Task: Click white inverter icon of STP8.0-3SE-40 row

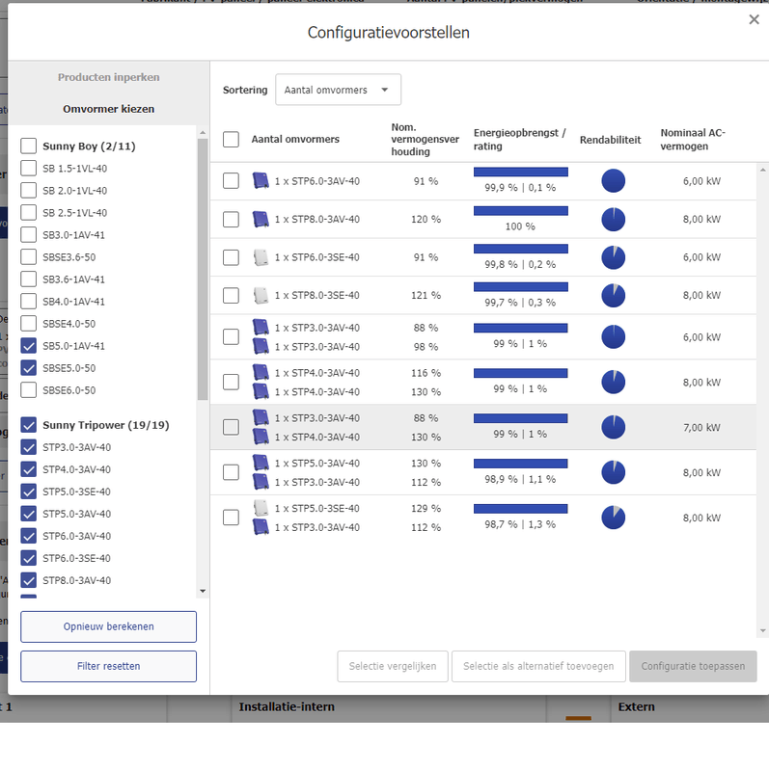Action: point(261,295)
